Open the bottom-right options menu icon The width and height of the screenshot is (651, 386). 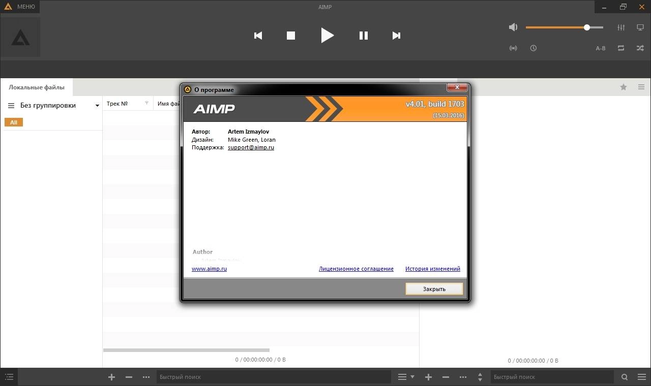coord(642,377)
